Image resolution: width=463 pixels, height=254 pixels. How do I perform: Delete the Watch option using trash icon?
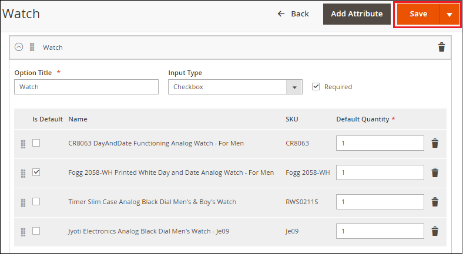click(x=441, y=47)
